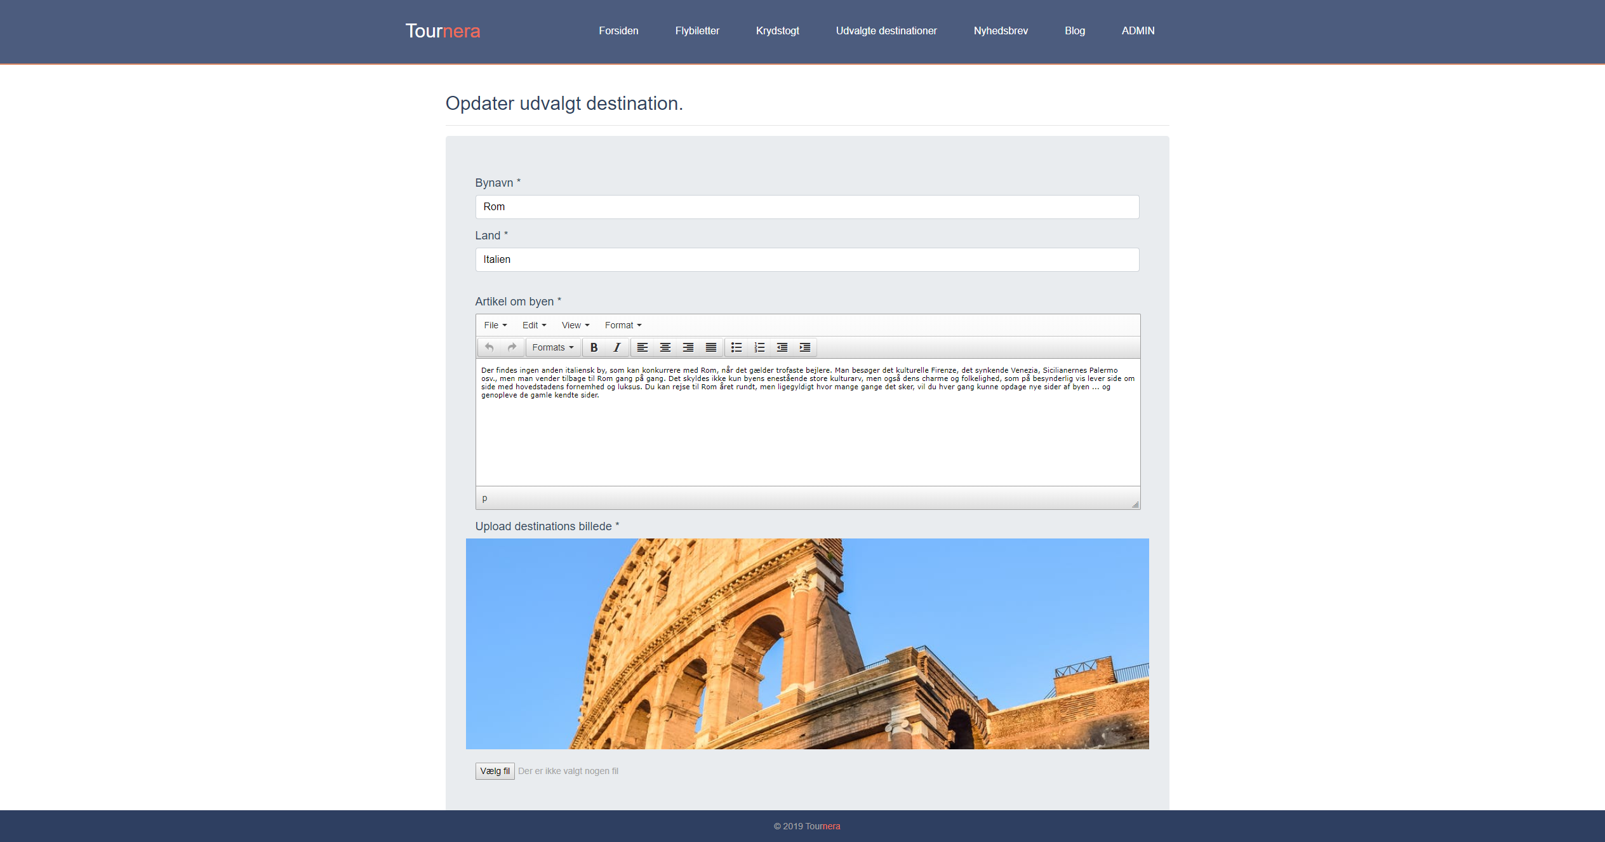
Task: Decrease indent of paragraph
Action: pos(782,347)
